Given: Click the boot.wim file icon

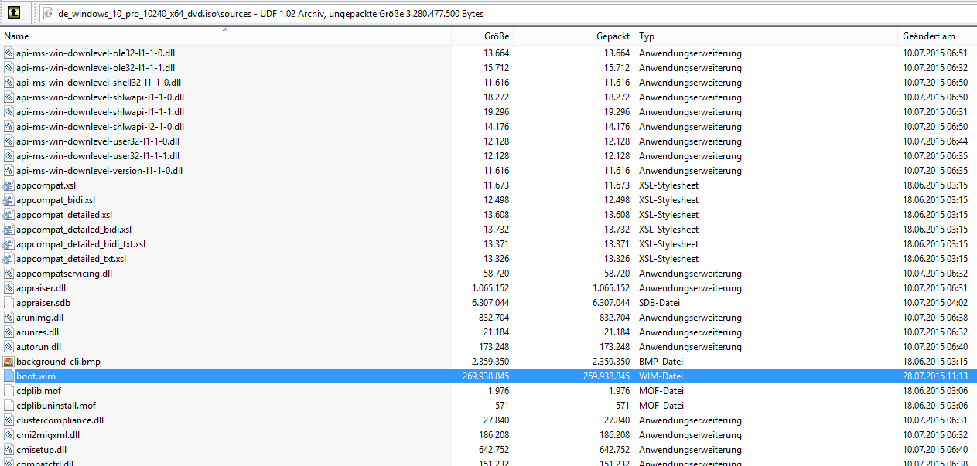Looking at the screenshot, I should pyautogui.click(x=9, y=376).
